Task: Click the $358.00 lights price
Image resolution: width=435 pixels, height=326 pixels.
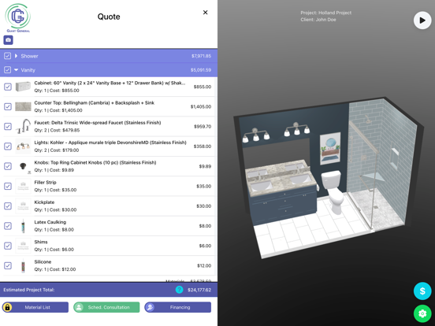Action: coord(203,146)
